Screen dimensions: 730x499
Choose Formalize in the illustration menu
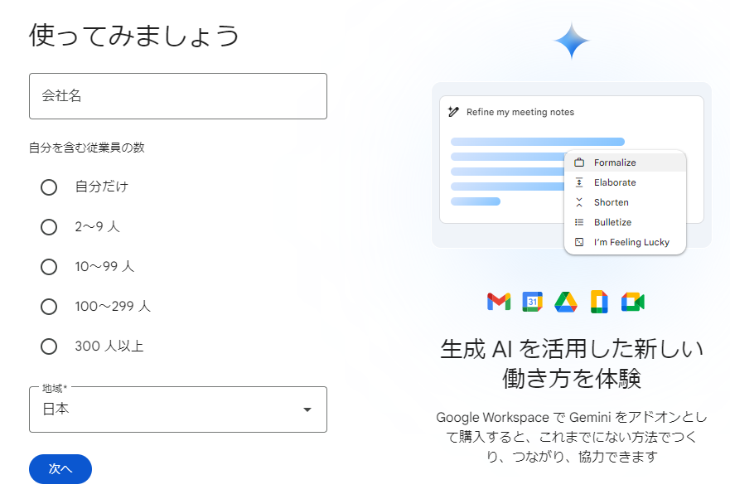click(x=625, y=162)
